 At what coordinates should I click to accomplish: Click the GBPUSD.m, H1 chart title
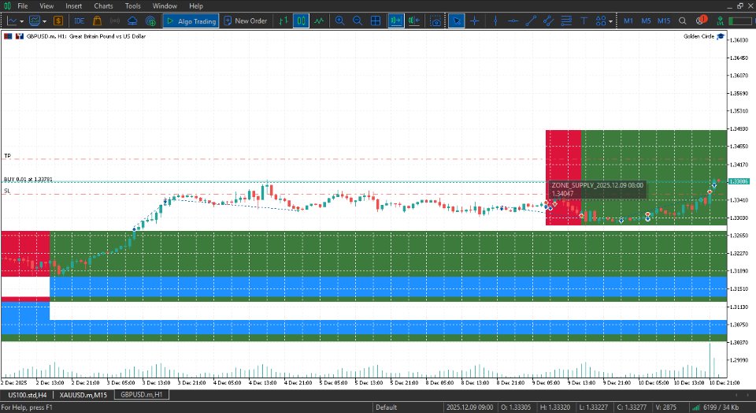(x=86, y=36)
